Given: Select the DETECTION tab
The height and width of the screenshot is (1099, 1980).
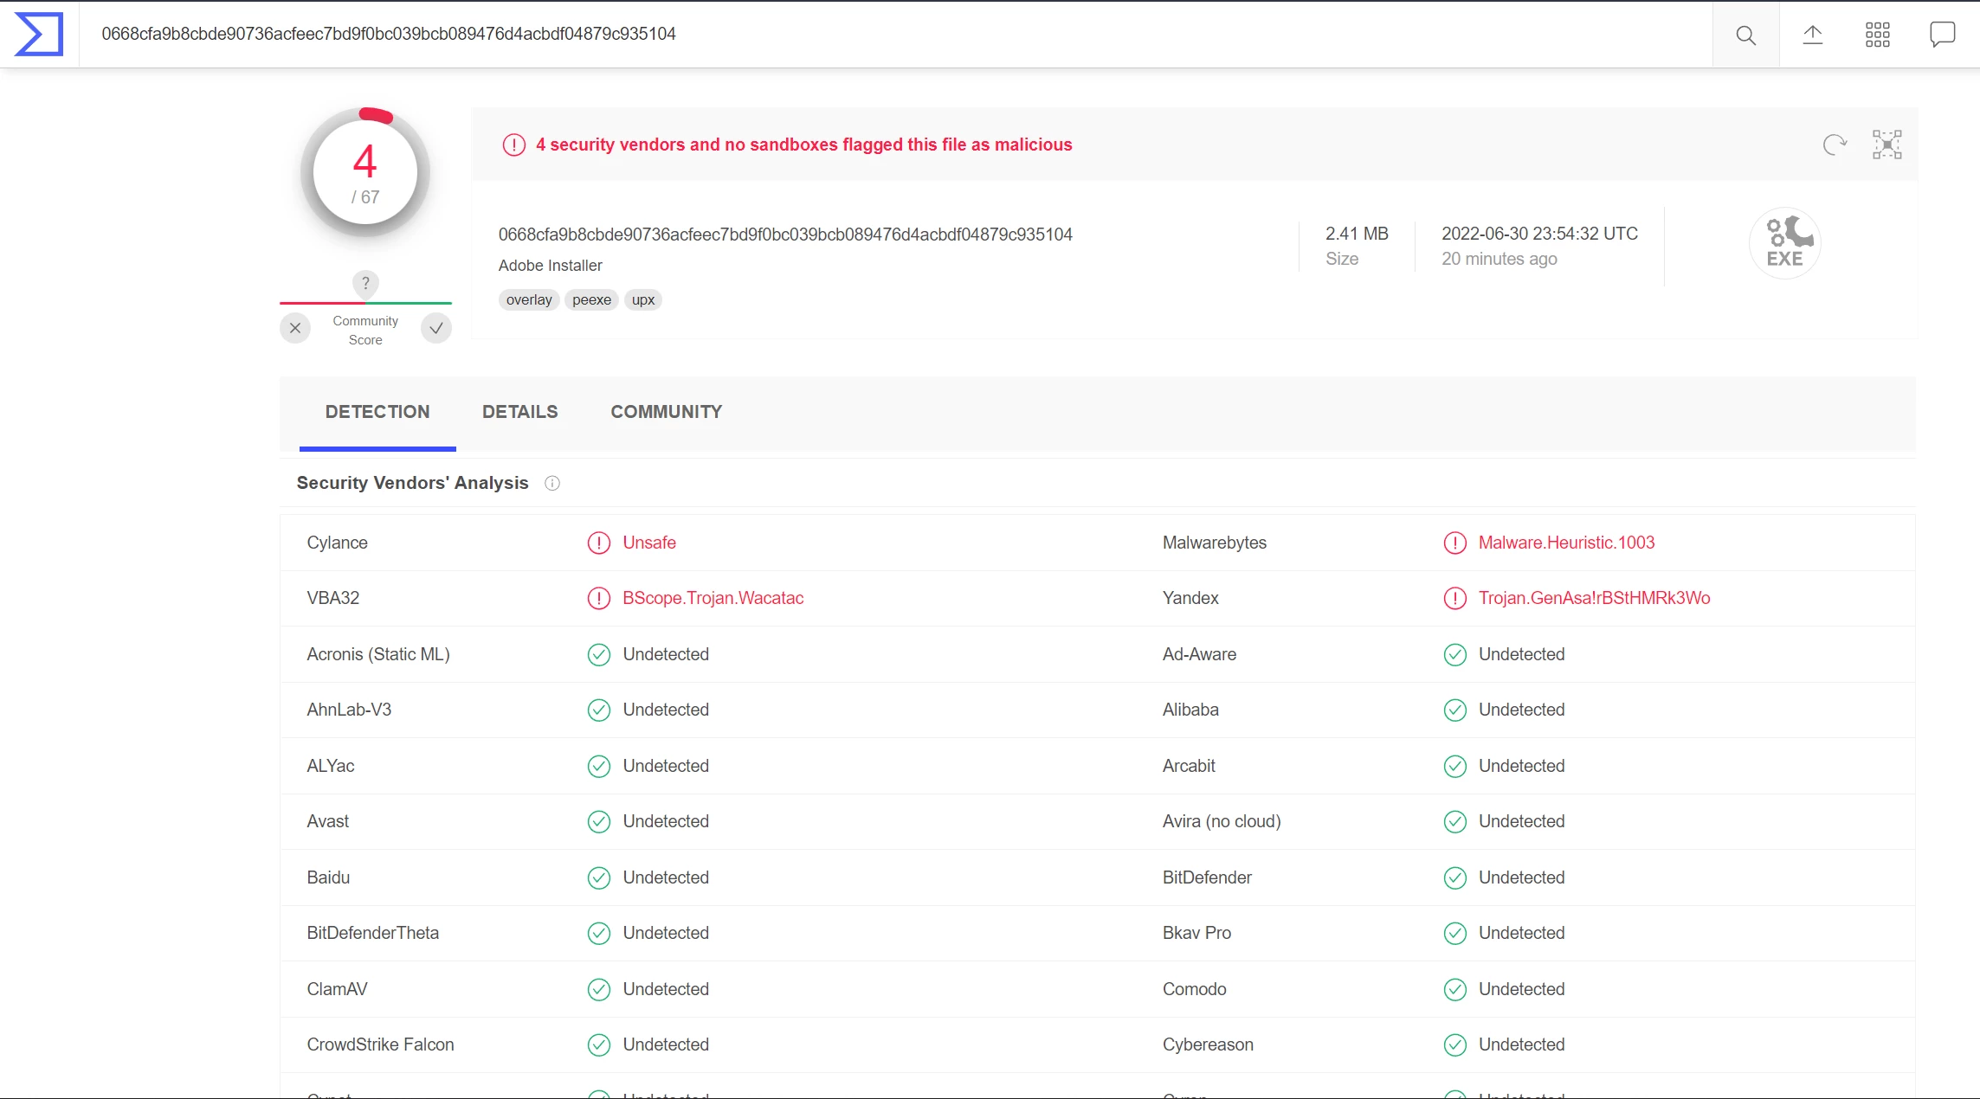Looking at the screenshot, I should pos(377,412).
